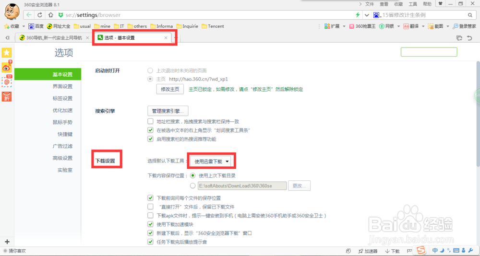Expand the 扩展 dropdown arrow

pyautogui.click(x=344, y=26)
